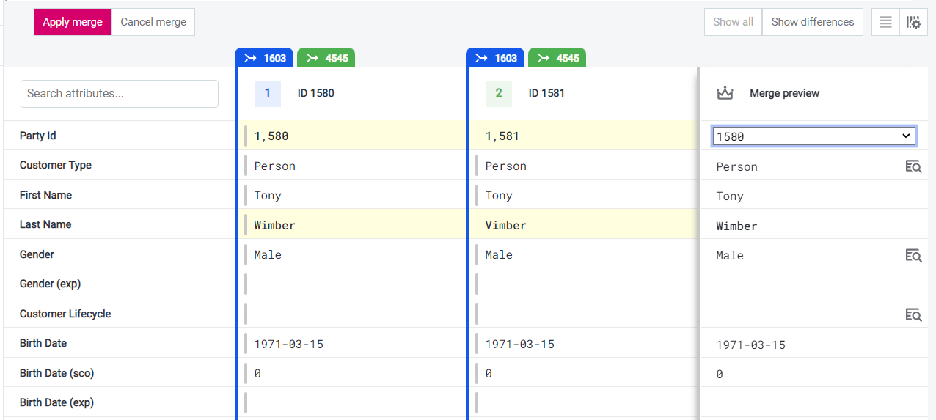Click blue 1603 tag above ID 1580

(265, 58)
